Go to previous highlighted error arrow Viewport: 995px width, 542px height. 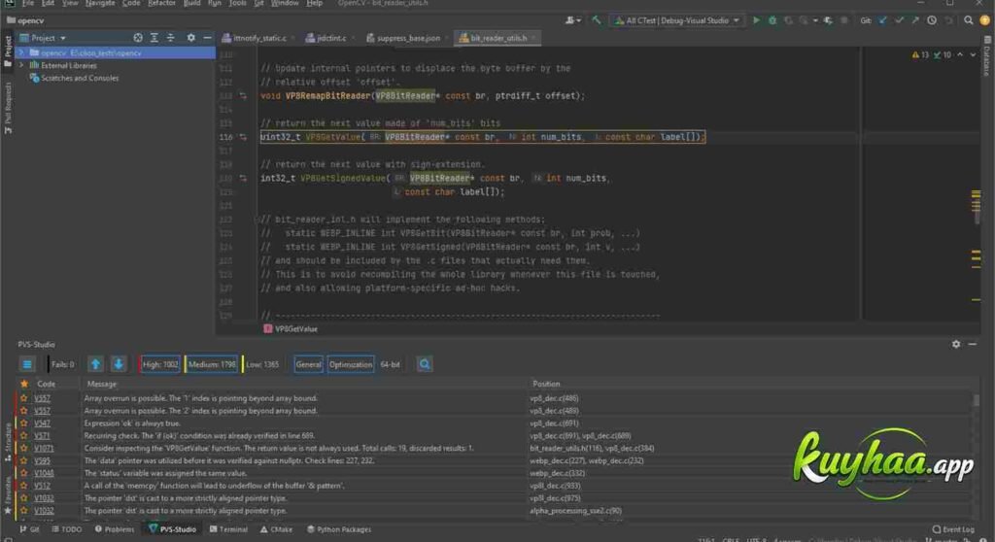[x=960, y=54]
